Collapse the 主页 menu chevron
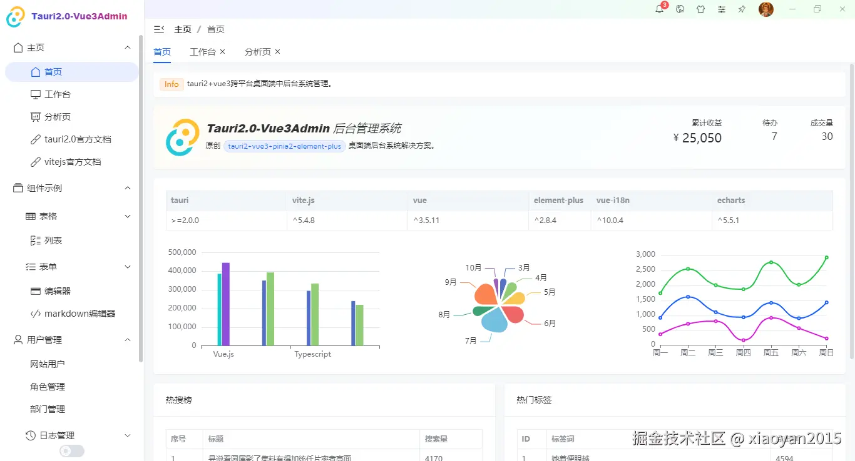Viewport: 855px width, 461px height. point(127,47)
